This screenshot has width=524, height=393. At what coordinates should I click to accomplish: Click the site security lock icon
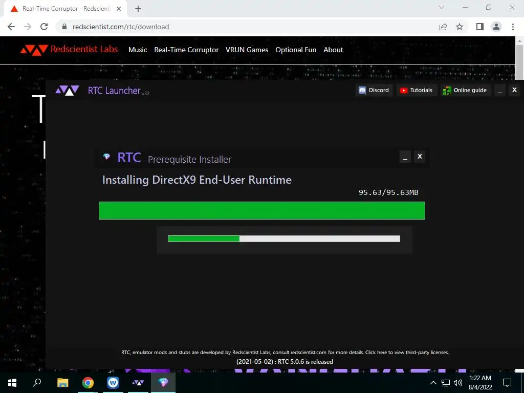(x=64, y=27)
